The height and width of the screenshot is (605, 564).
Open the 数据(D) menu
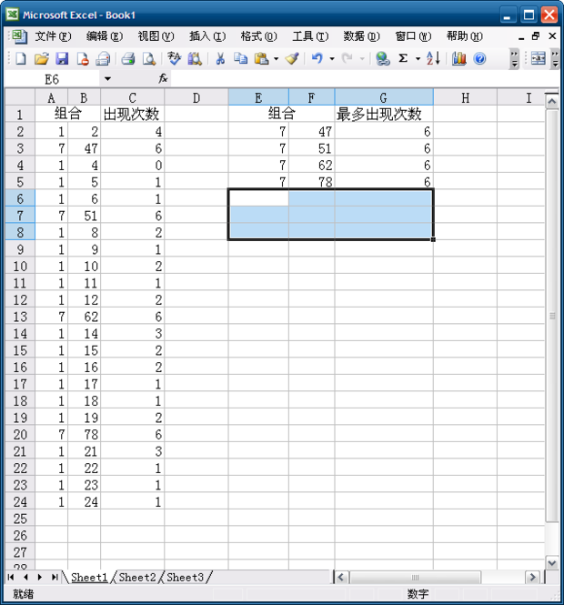coord(361,36)
